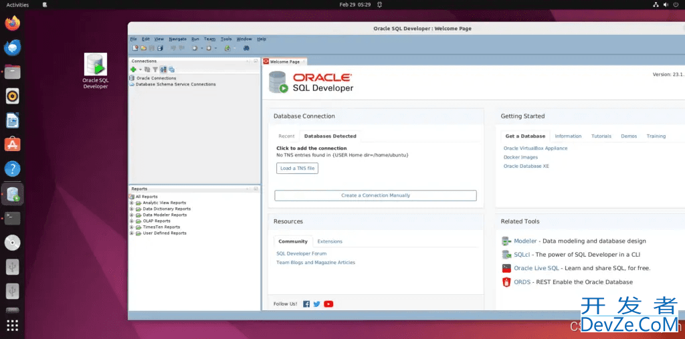Viewport: 685px width, 339px height.
Task: Click the Open folder toolbar icon
Action: 143,48
